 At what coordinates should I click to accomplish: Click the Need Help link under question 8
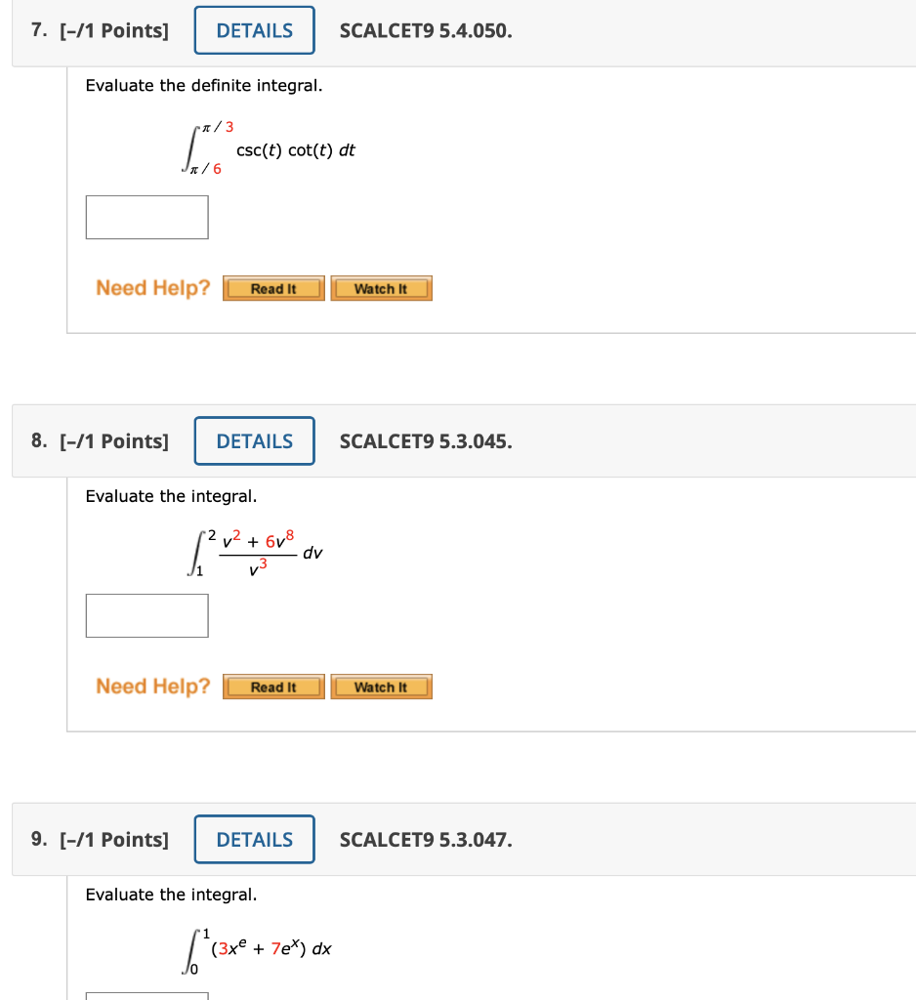coord(150,687)
